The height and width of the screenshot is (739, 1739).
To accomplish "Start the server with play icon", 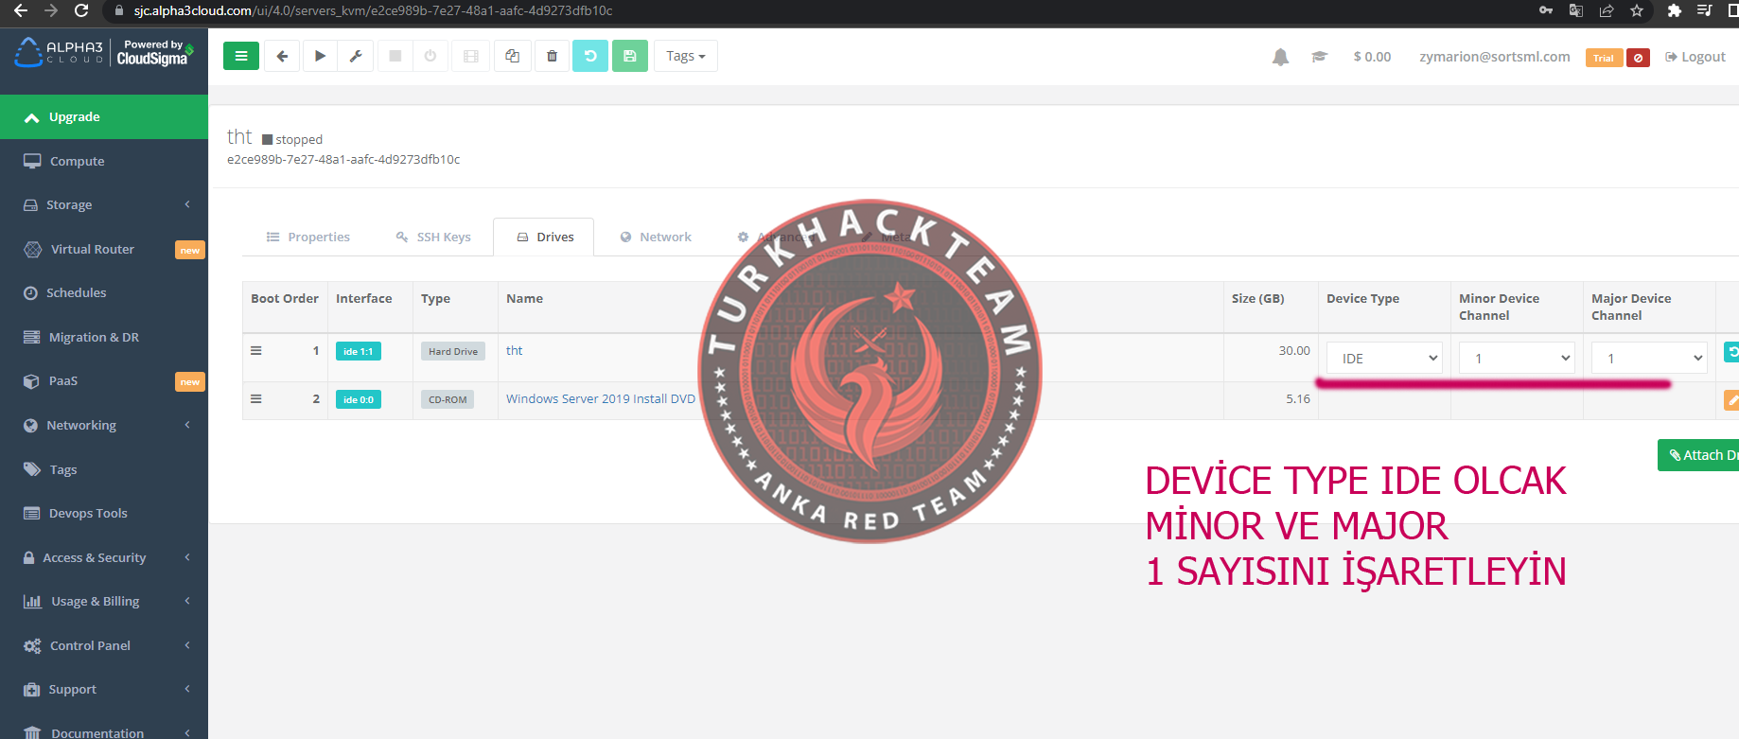I will coord(320,56).
